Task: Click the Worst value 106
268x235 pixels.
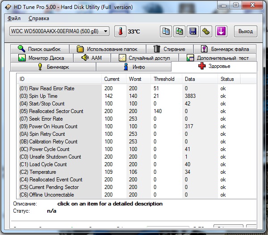Action: [133, 172]
